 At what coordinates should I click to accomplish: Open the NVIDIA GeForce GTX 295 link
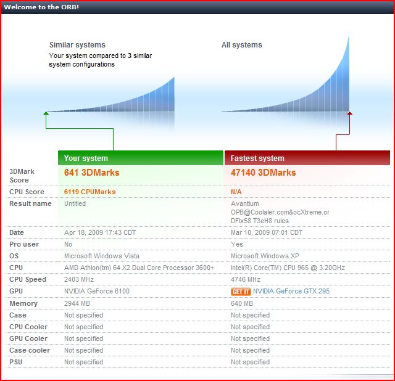(291, 291)
